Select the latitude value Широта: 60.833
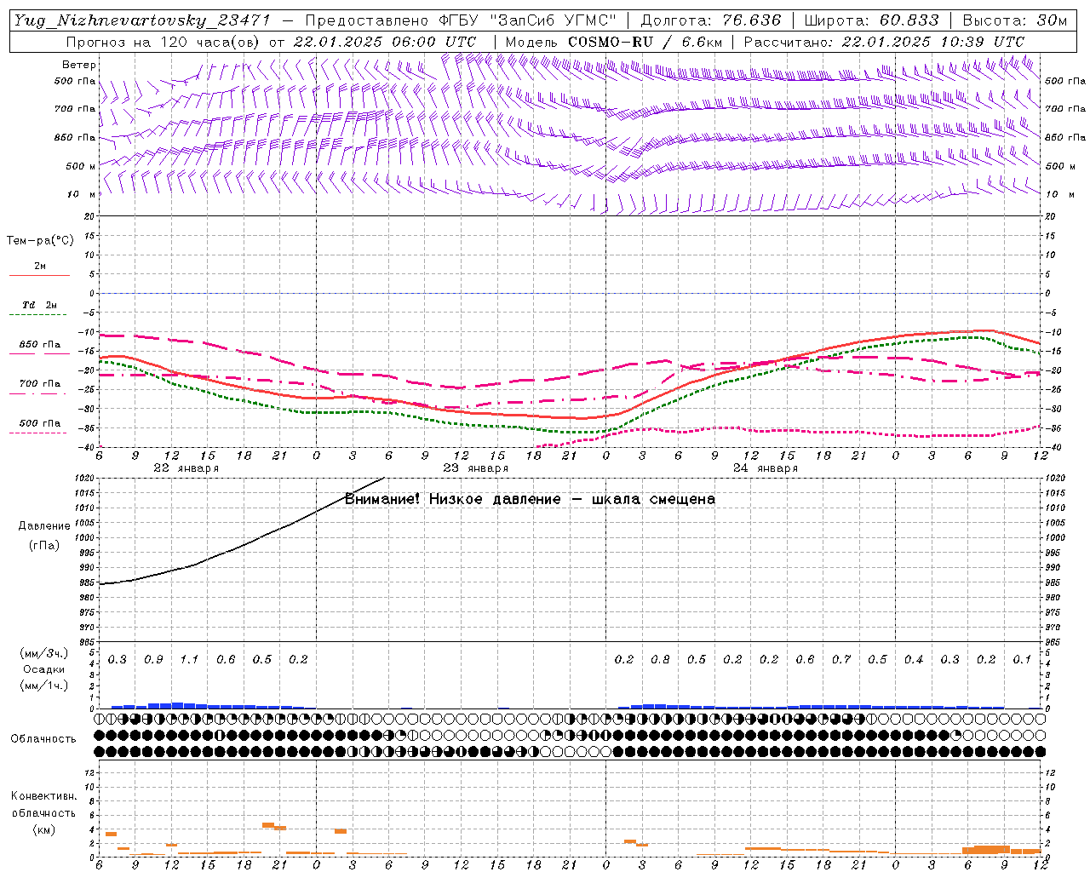 pos(871,20)
